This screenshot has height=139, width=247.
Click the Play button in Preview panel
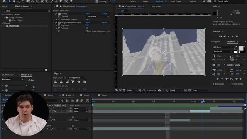pos(228,36)
